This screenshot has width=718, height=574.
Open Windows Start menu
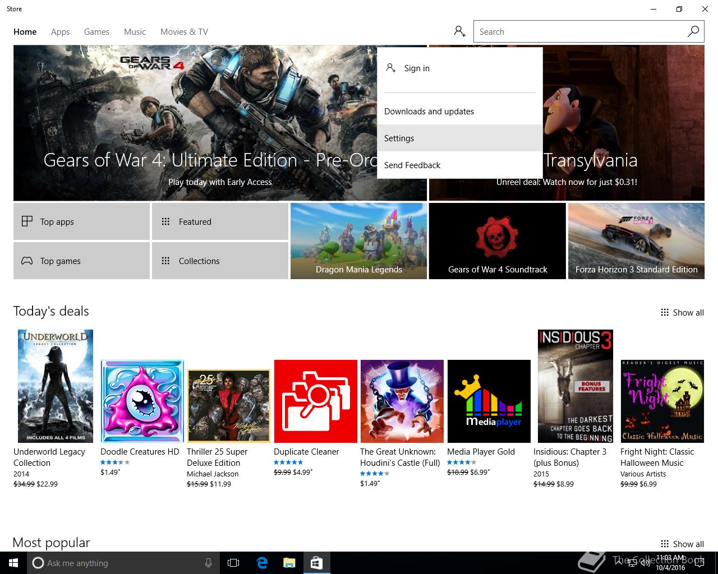click(13, 563)
